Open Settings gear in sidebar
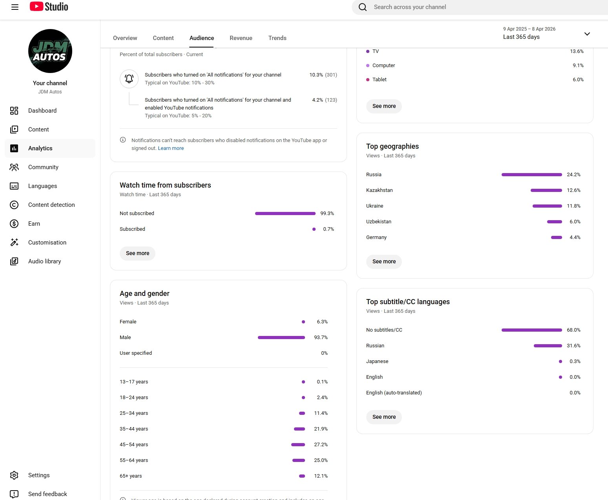 click(14, 475)
